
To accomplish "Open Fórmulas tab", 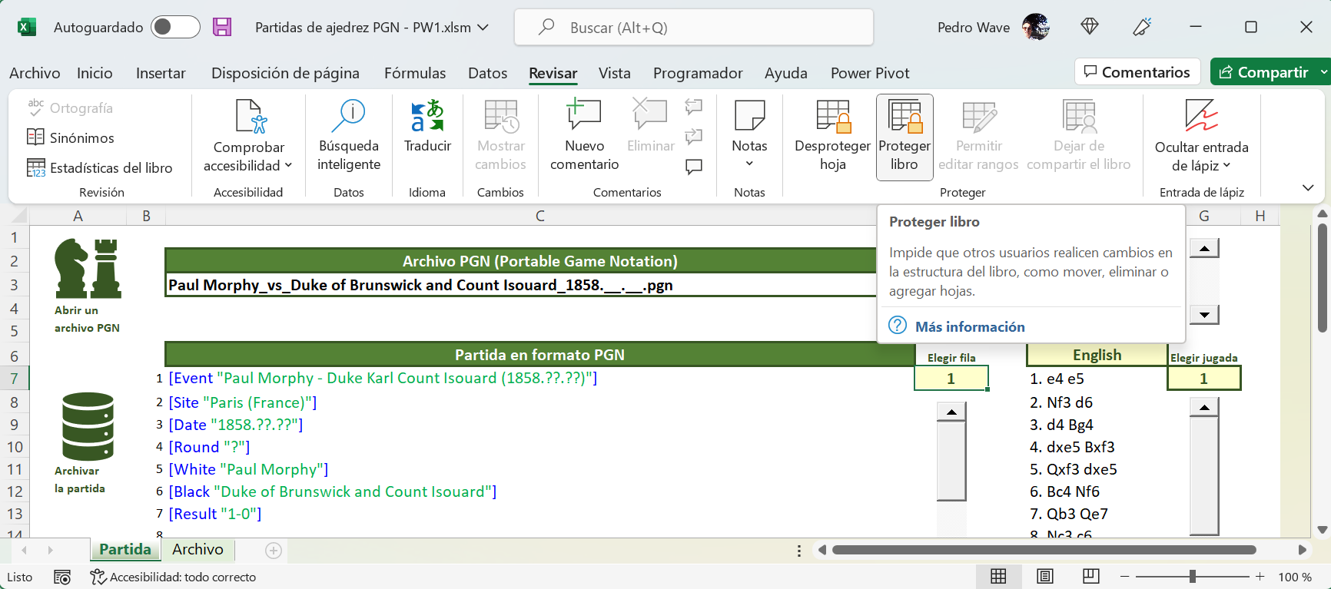I will pos(415,73).
